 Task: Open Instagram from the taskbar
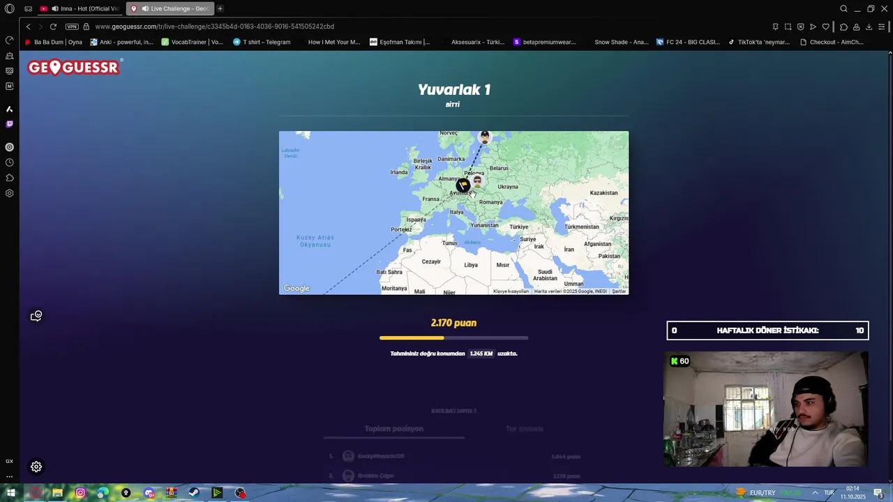click(80, 493)
